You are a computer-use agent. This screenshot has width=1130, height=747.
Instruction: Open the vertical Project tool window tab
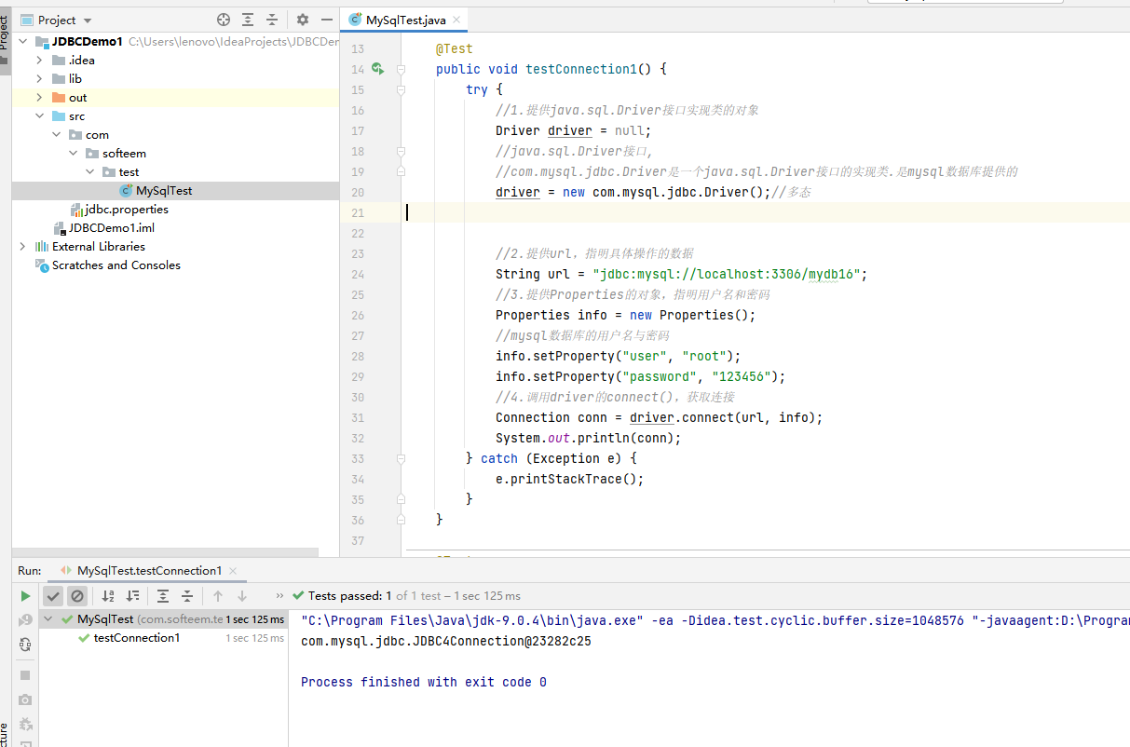(x=5, y=39)
